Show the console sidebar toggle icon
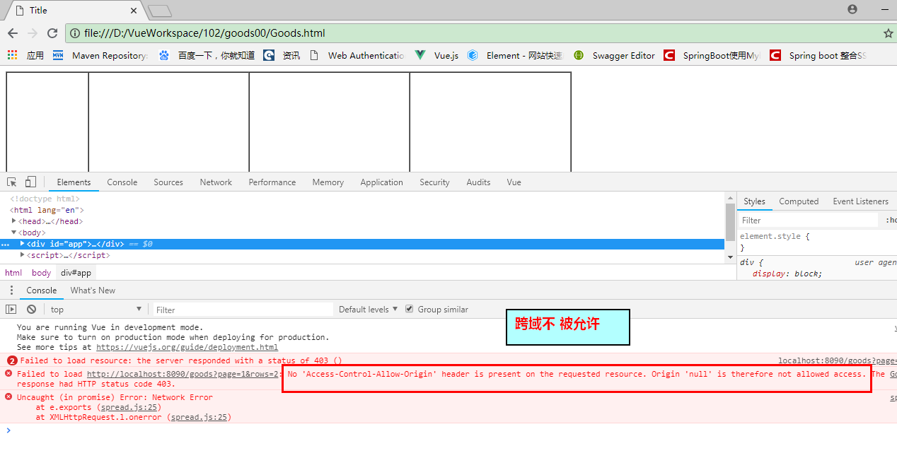Screen dimensions: 897x458 tap(11, 310)
